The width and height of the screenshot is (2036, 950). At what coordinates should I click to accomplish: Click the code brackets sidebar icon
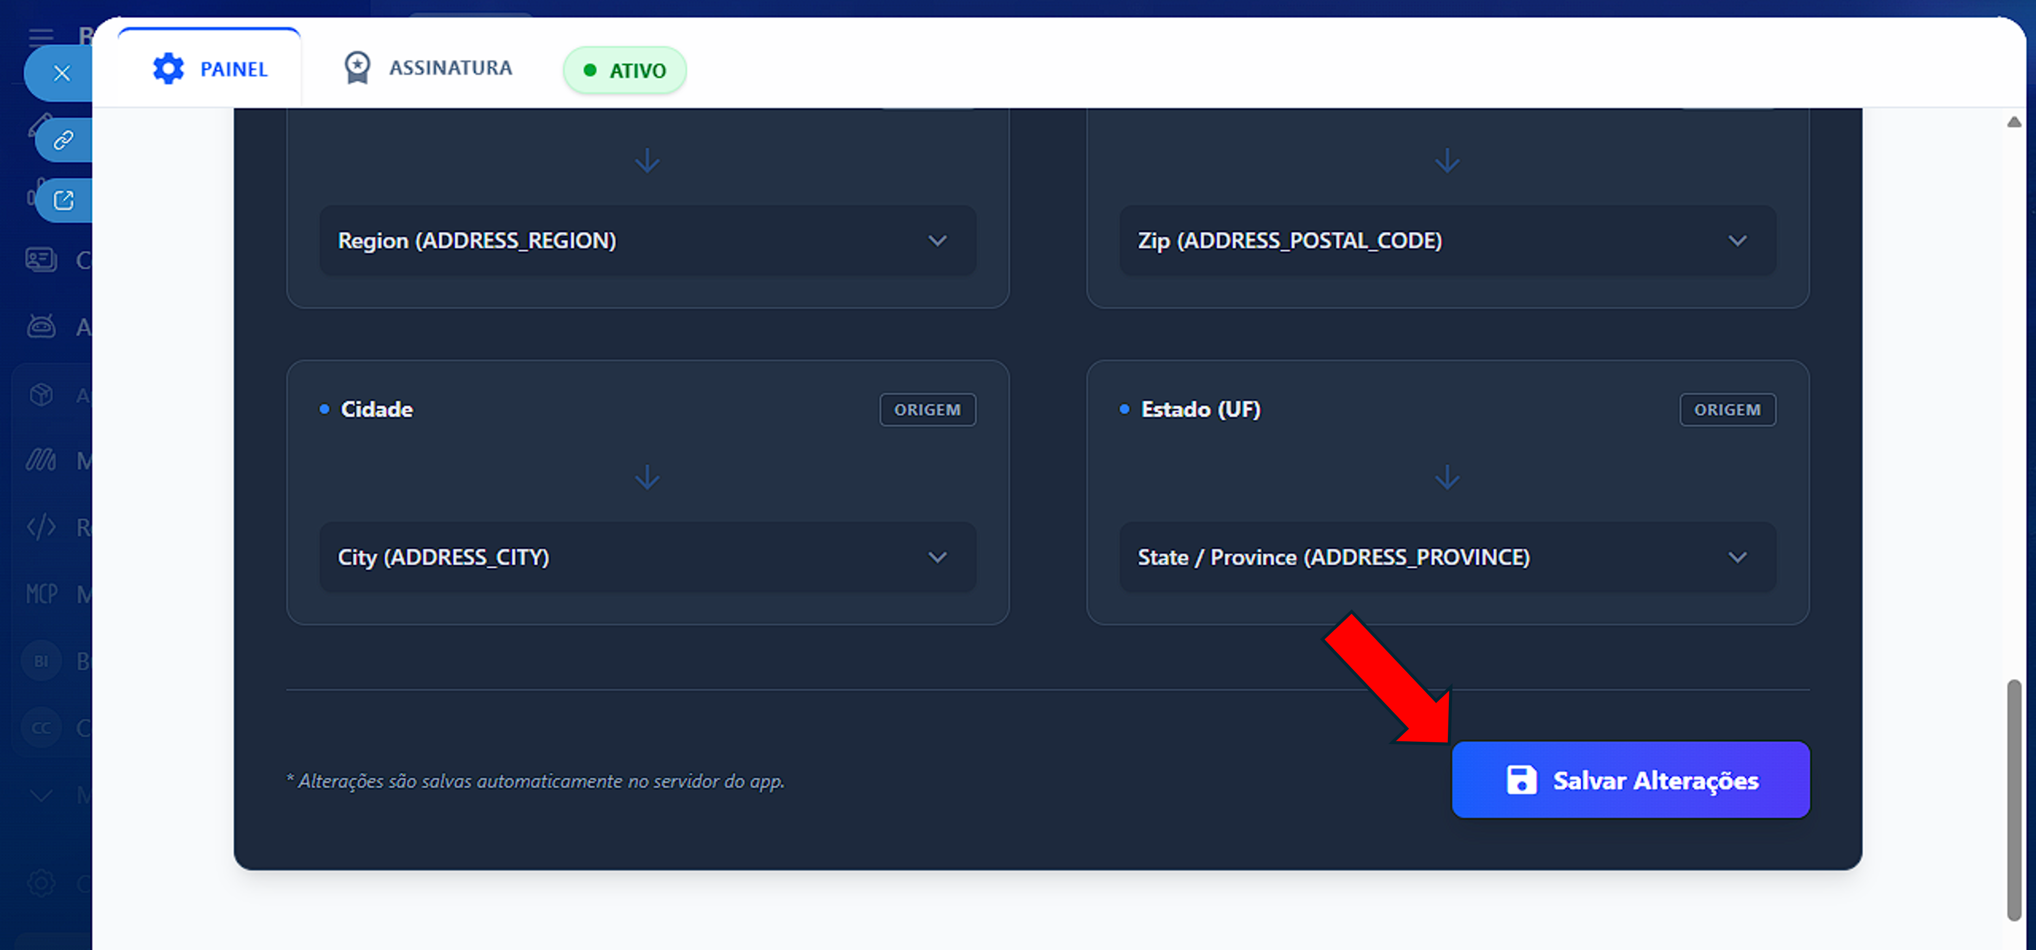click(41, 527)
